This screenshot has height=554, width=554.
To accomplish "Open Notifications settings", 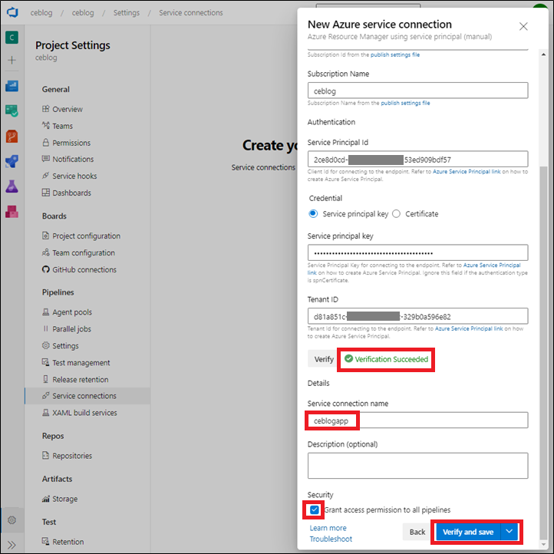I will pyautogui.click(x=73, y=160).
